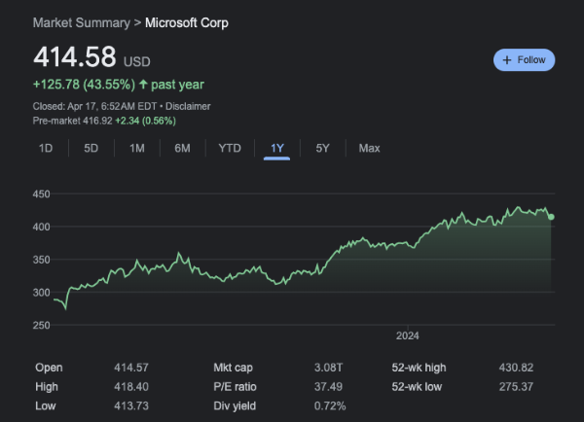The width and height of the screenshot is (584, 422).
Task: Open the Disclaimer link
Action: [188, 106]
